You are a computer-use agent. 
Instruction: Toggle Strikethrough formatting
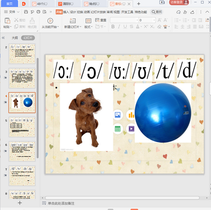point(131,27)
